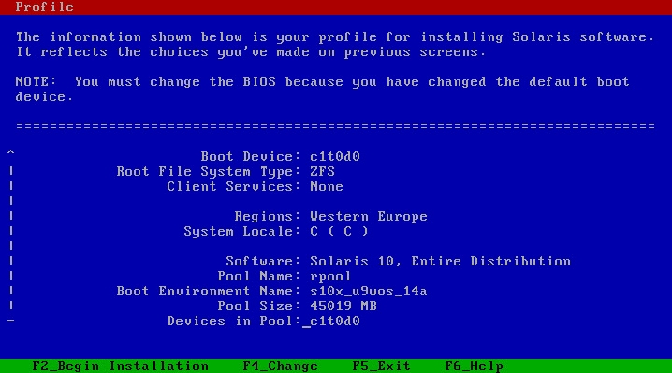Select Solaris 10, Entire Distribution value
The width and height of the screenshot is (672, 373).
(x=440, y=261)
